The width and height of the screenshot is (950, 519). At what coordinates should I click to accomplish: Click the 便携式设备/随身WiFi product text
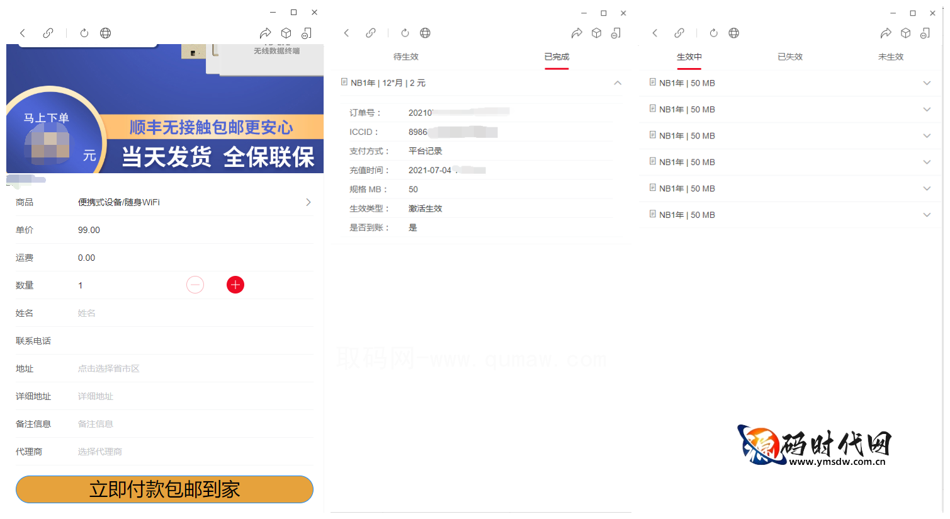click(119, 202)
